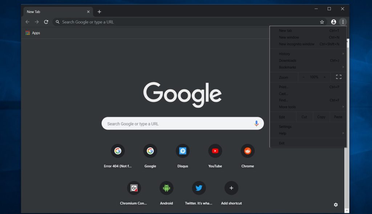Open the Chromium Con shortcut

pos(134,188)
